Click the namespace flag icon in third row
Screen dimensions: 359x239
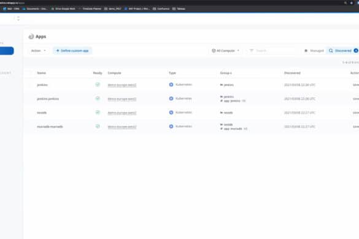[222, 113]
